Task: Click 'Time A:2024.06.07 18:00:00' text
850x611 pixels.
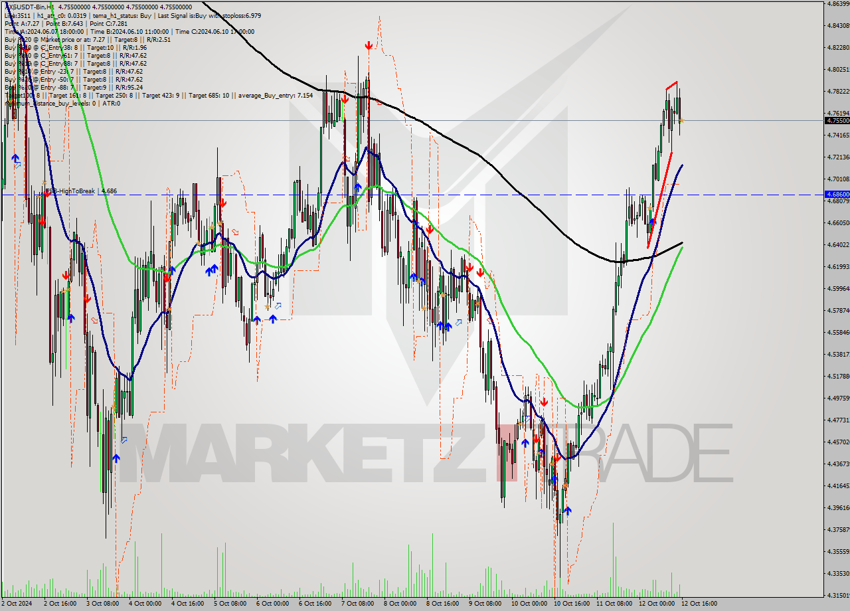Action: 44,31
